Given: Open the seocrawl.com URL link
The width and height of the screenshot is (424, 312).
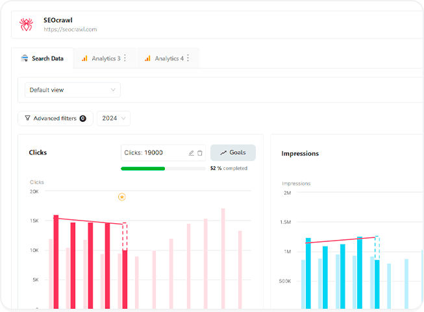Looking at the screenshot, I should pyautogui.click(x=70, y=29).
